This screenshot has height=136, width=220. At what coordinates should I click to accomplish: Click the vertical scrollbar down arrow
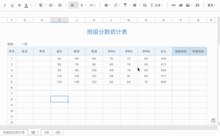click(x=219, y=124)
